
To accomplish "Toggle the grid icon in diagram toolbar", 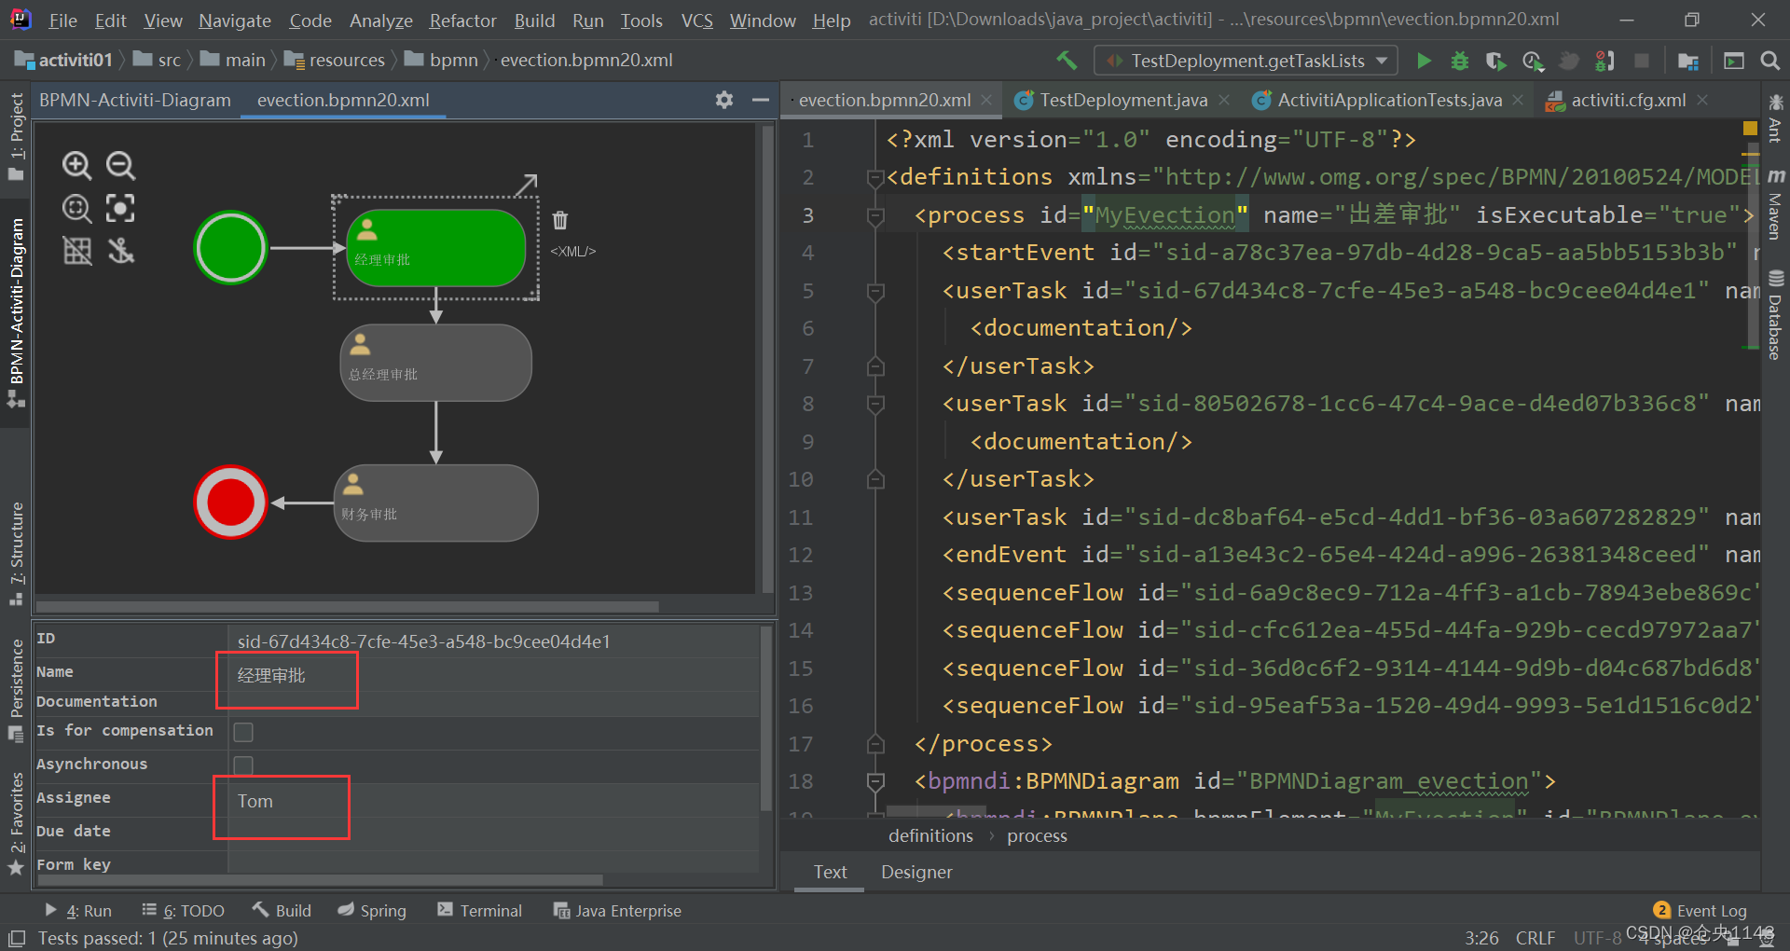I will [x=76, y=250].
